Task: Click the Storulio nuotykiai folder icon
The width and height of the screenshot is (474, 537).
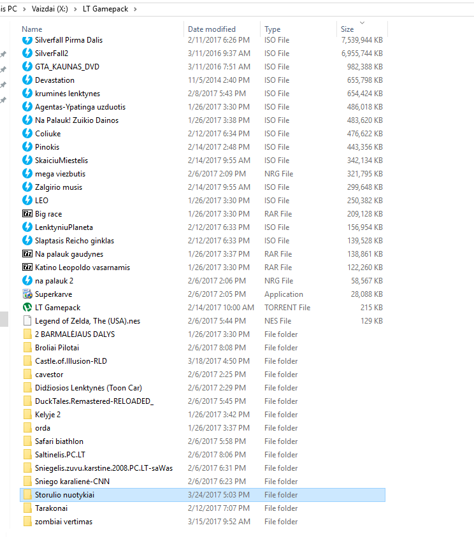Action: (x=27, y=494)
